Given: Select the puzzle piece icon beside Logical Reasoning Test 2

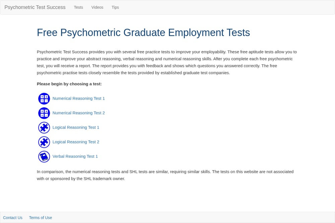Looking at the screenshot, I should pyautogui.click(x=44, y=142).
